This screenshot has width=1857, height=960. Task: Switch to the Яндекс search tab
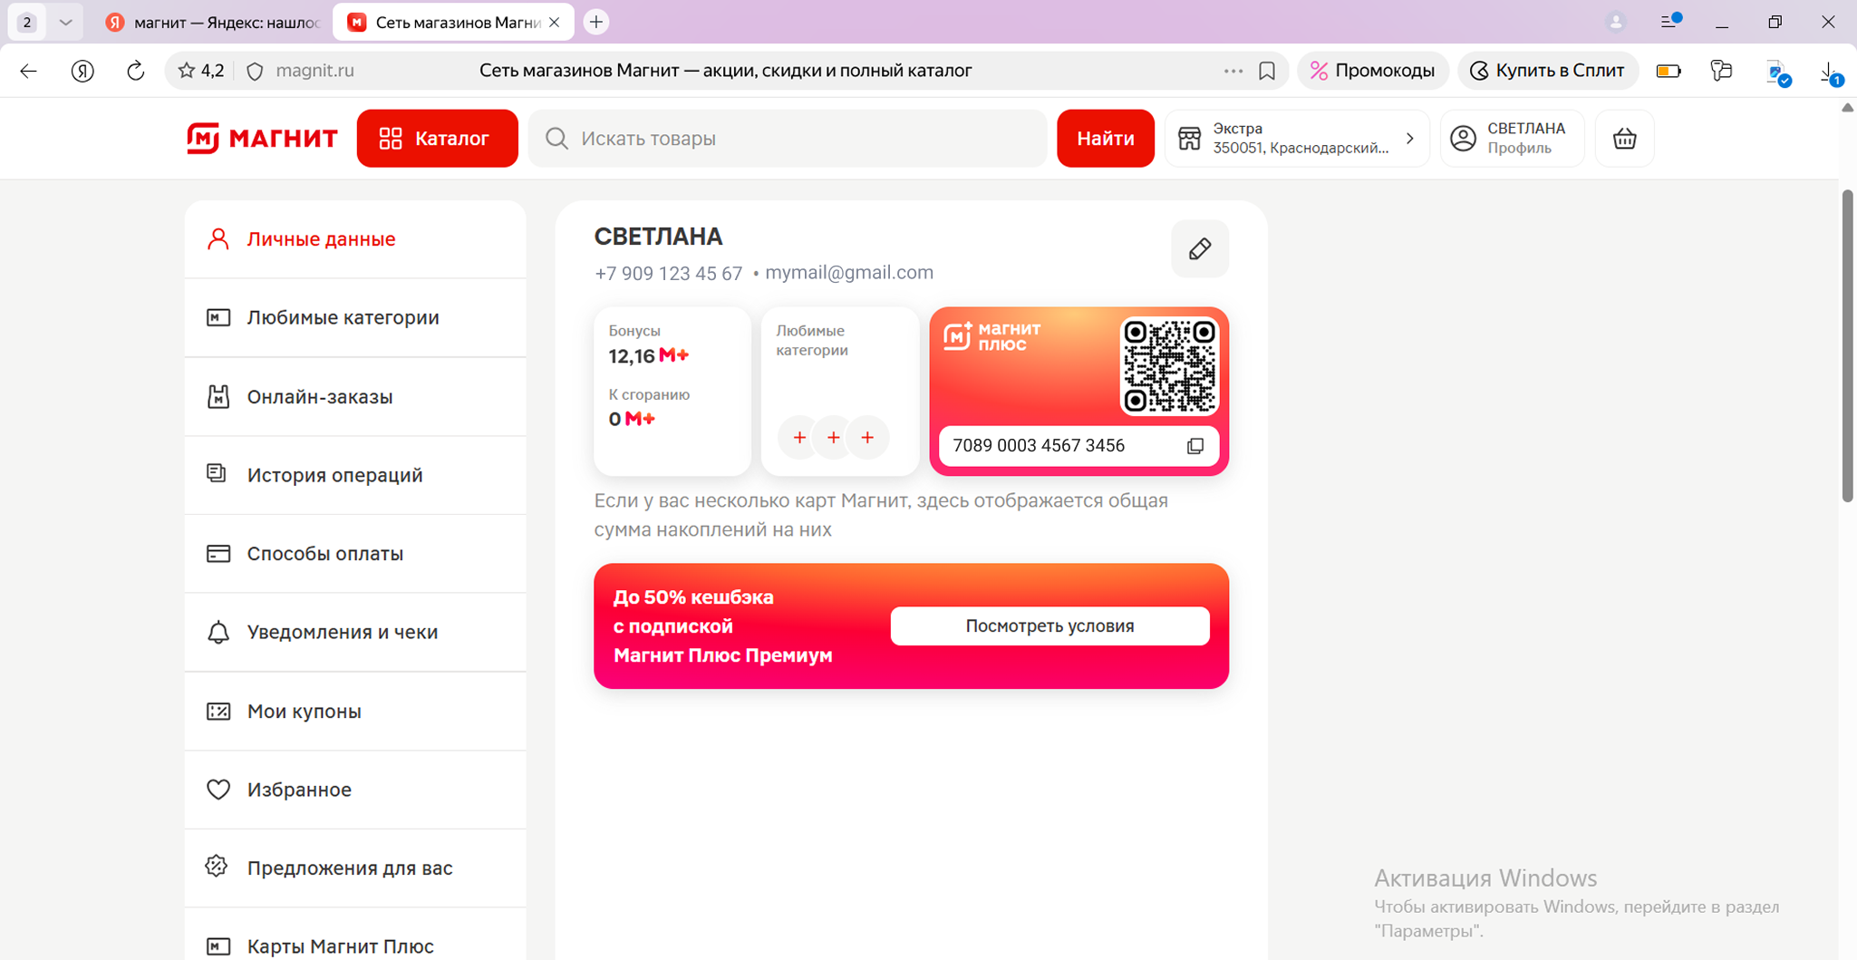213,22
